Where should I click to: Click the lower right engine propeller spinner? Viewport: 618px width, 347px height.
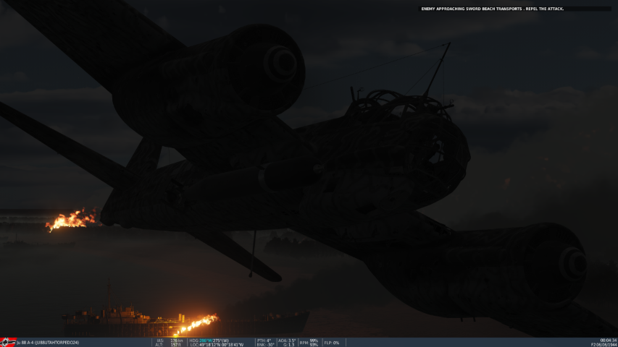pos(572,264)
